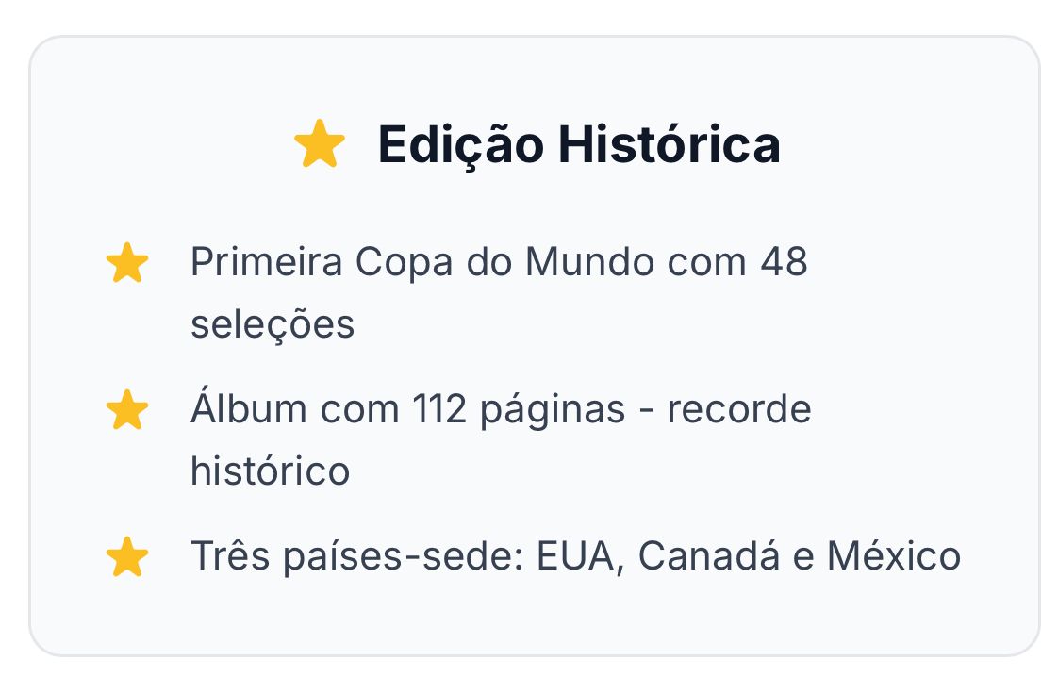Click the word "Álbum"
Image resolution: width=1058 pixels, height=677 pixels.
[249, 411]
